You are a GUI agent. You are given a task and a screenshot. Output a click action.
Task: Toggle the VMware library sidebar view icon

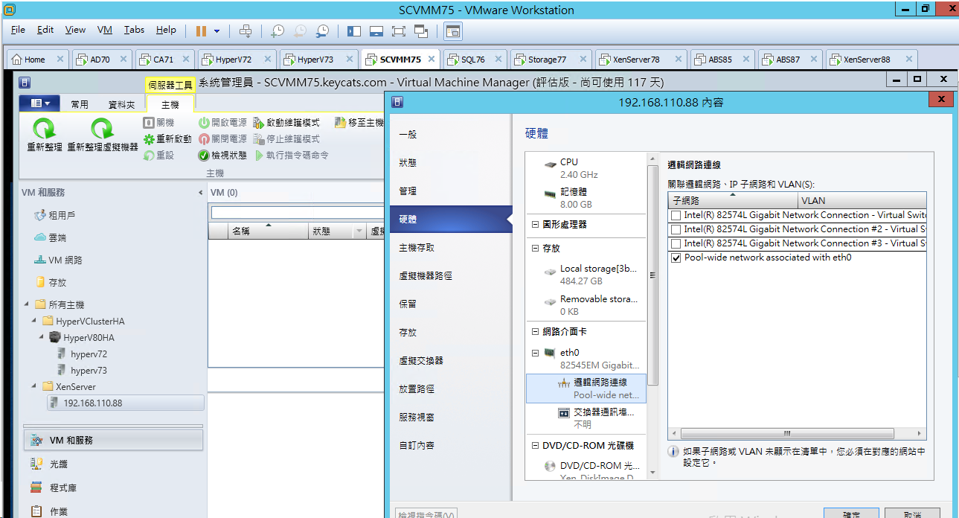[x=354, y=31]
